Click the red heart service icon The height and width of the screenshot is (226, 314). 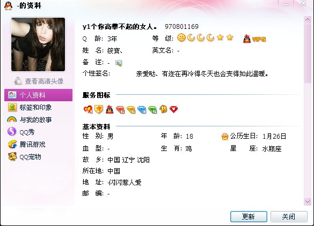click(173, 109)
